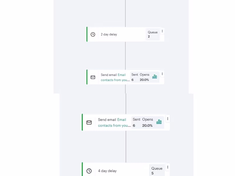Click the envelope icon on the first Send email step
The image size is (235, 176).
(93, 77)
